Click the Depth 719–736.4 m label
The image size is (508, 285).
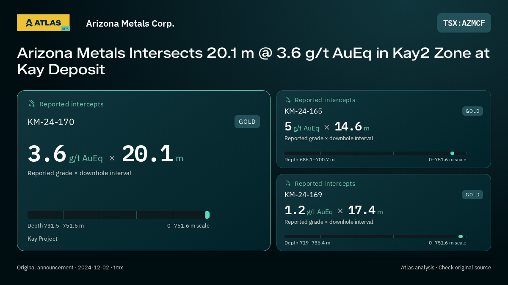coord(307,243)
